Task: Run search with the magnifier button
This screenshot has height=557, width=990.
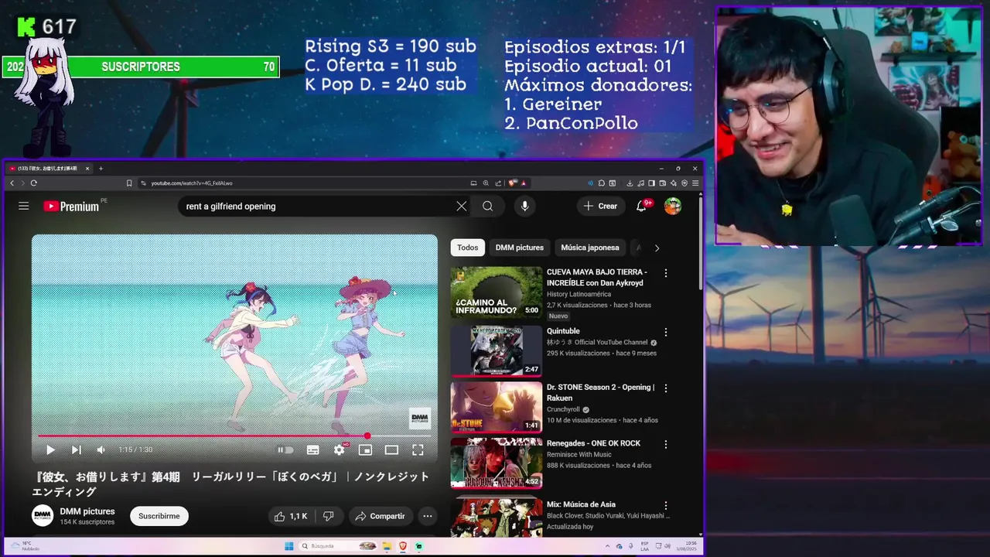Action: point(487,206)
